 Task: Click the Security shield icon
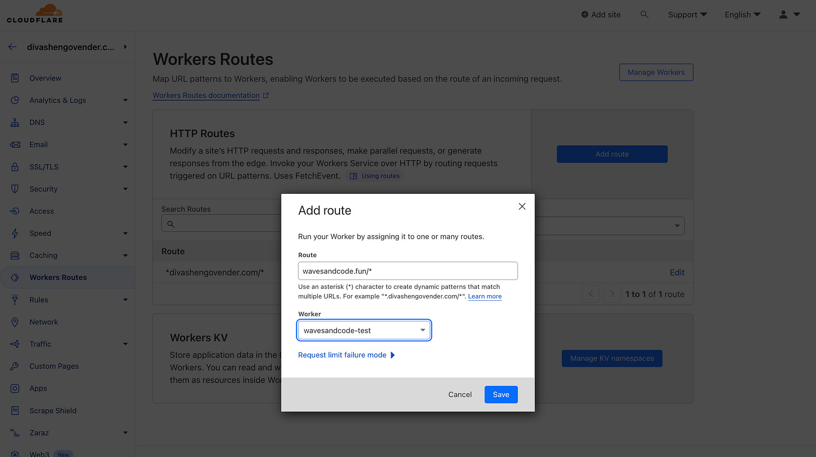pos(15,189)
